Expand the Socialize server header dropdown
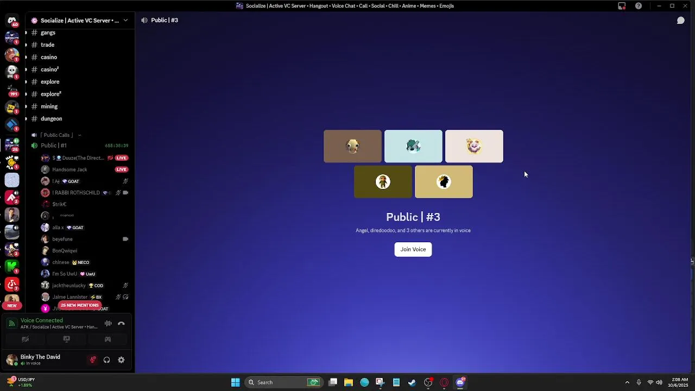 125,20
